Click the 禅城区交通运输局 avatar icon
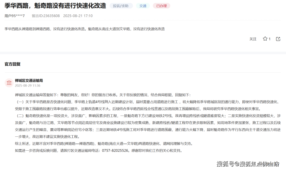The height and width of the screenshot is (170, 286). 9,83
